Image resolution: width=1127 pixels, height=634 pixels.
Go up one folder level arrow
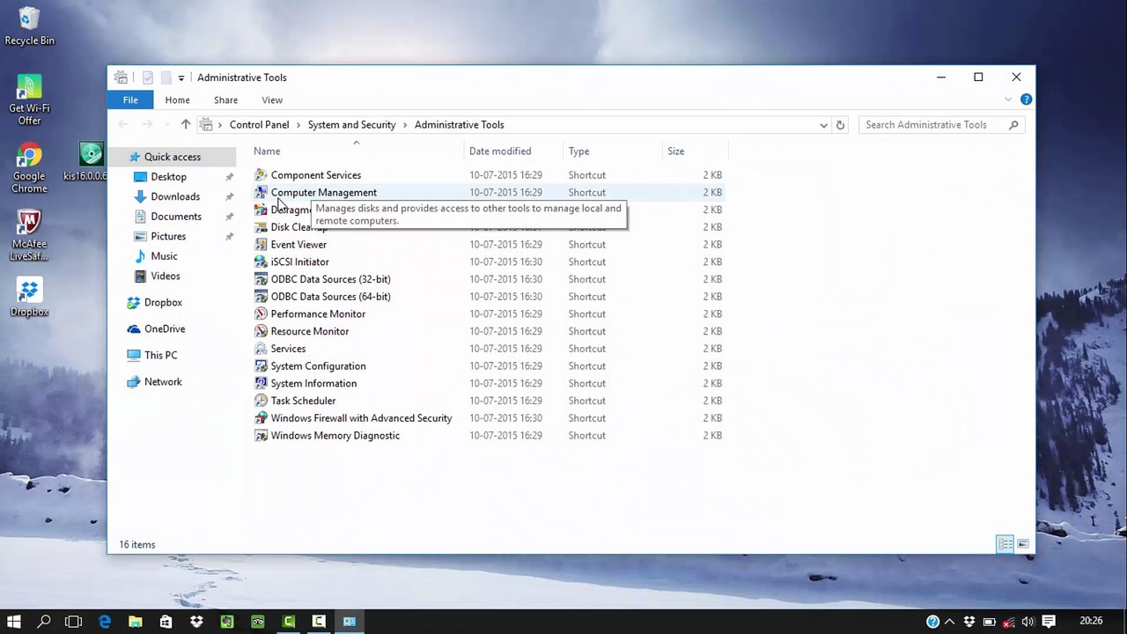click(186, 125)
